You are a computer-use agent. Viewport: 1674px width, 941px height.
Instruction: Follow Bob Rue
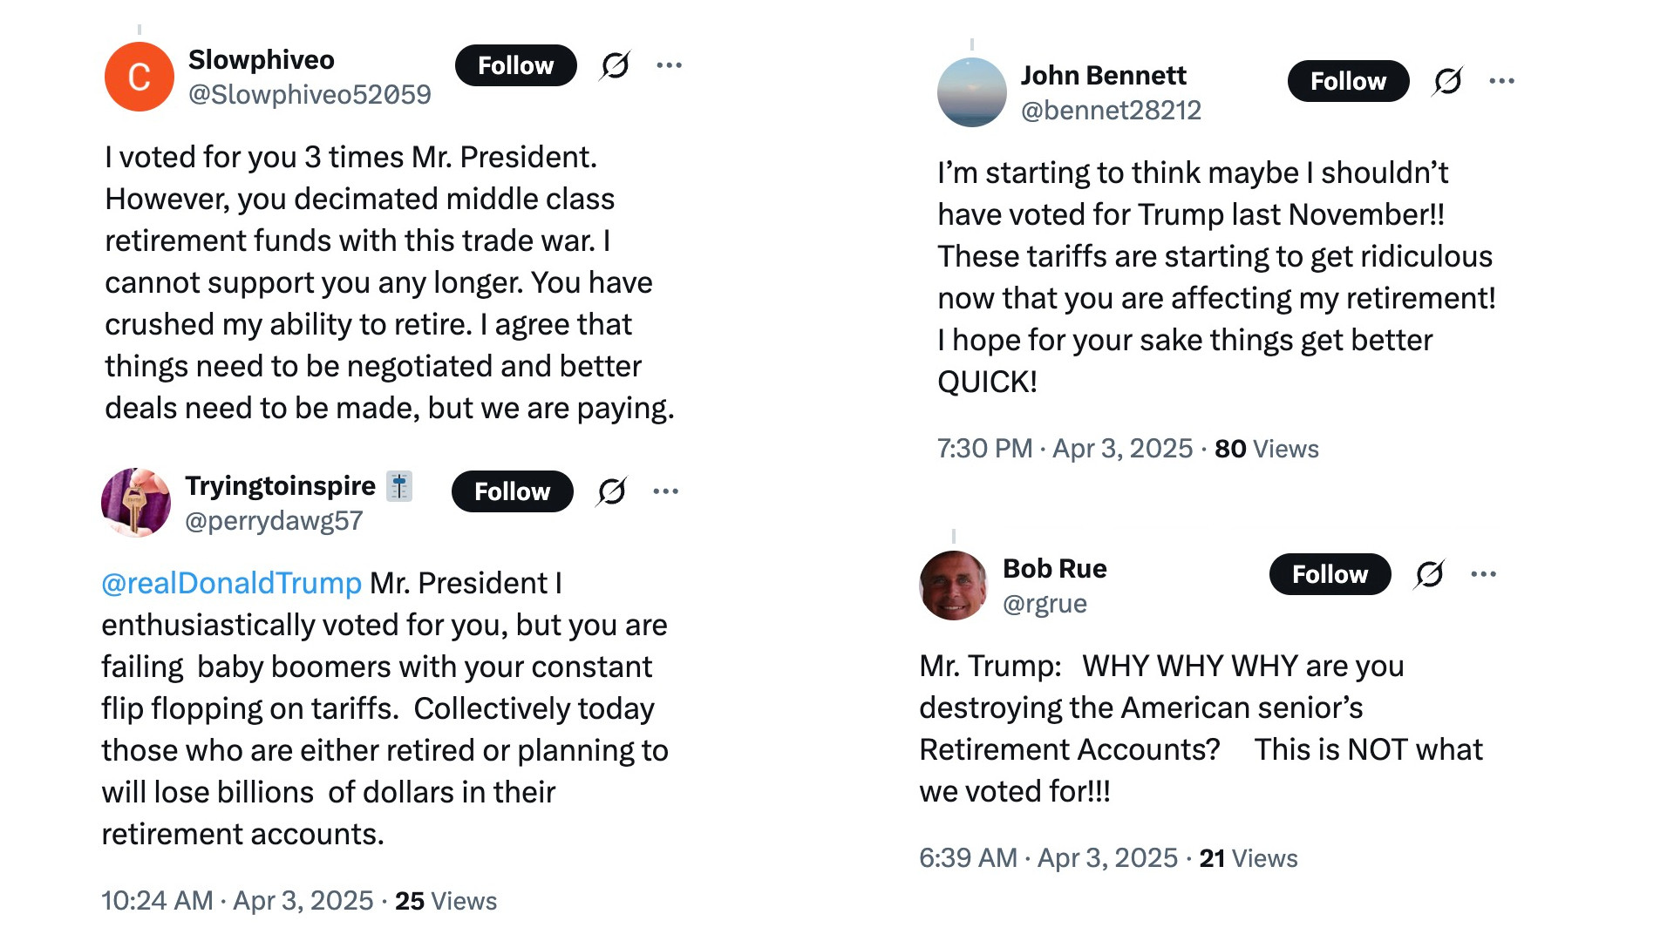pyautogui.click(x=1330, y=574)
